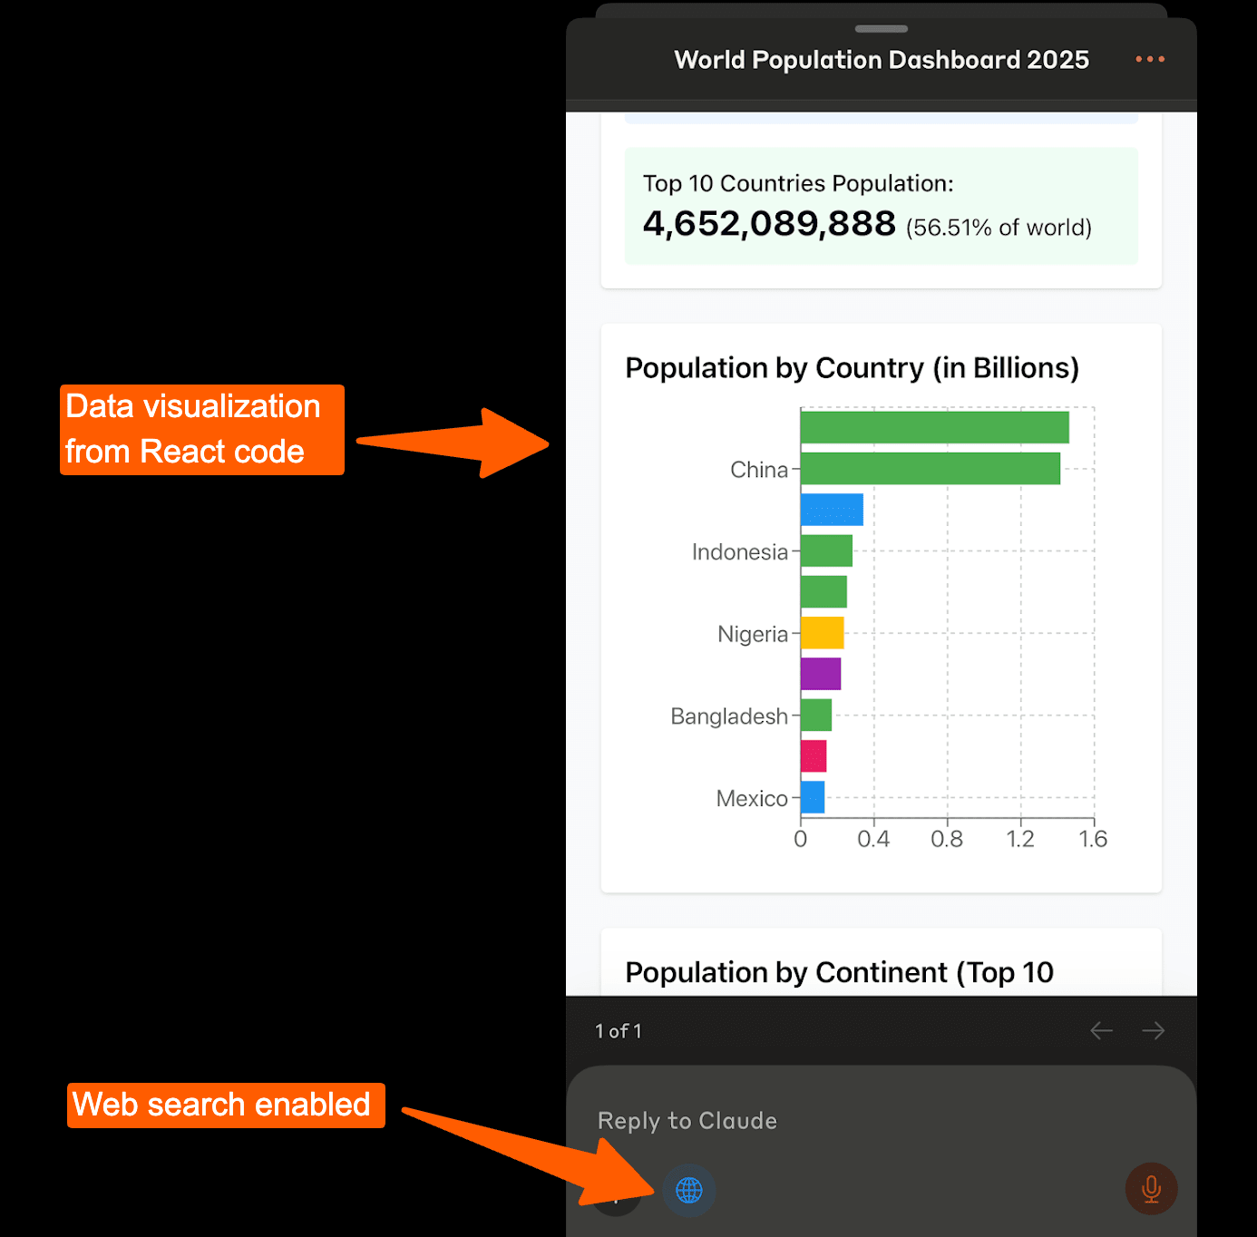Click the blue Mexico bar
The height and width of the screenshot is (1237, 1257).
[x=813, y=797]
